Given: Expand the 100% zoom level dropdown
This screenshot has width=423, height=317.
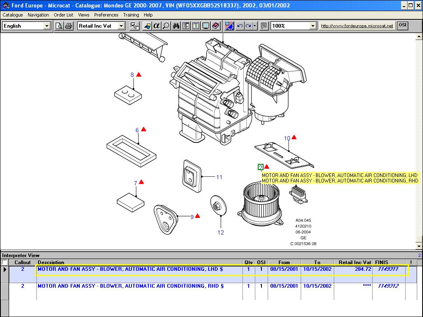Looking at the screenshot, I should pyautogui.click(x=313, y=26).
